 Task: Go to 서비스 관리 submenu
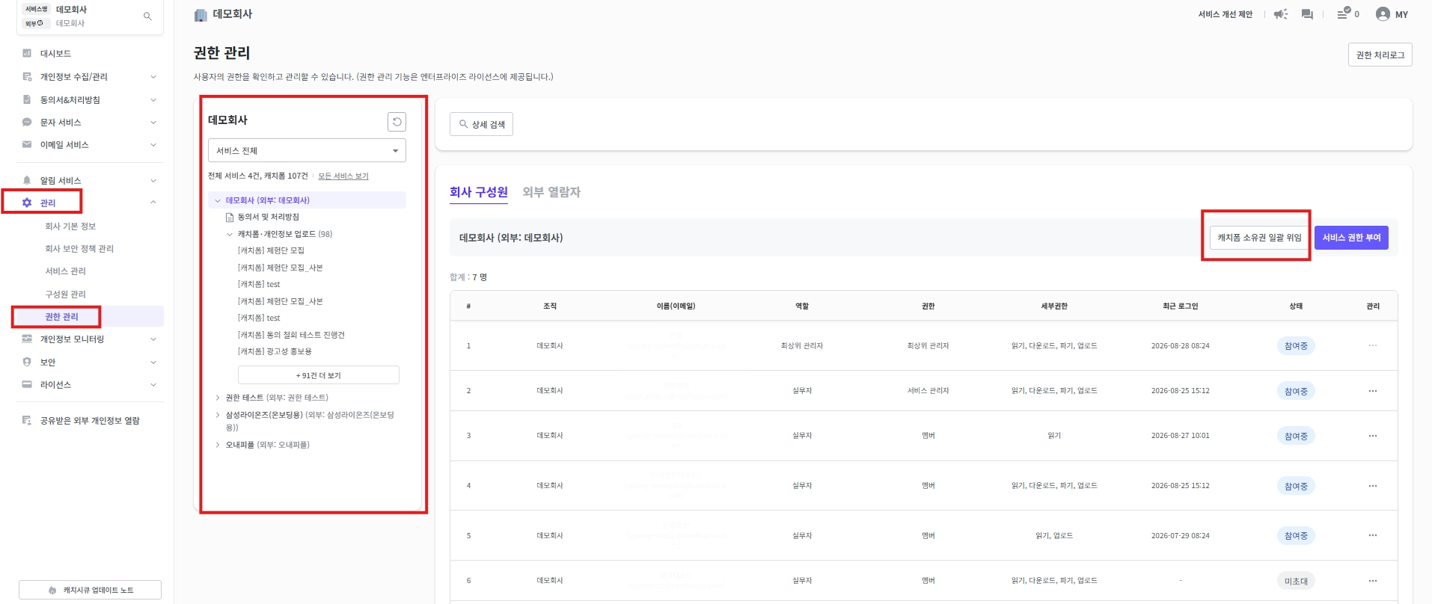point(66,271)
